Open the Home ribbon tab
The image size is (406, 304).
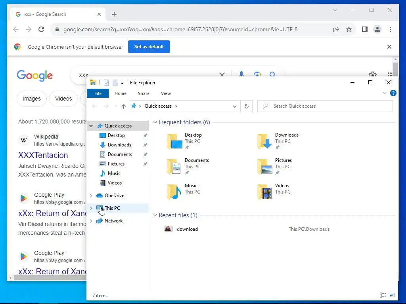pos(121,93)
